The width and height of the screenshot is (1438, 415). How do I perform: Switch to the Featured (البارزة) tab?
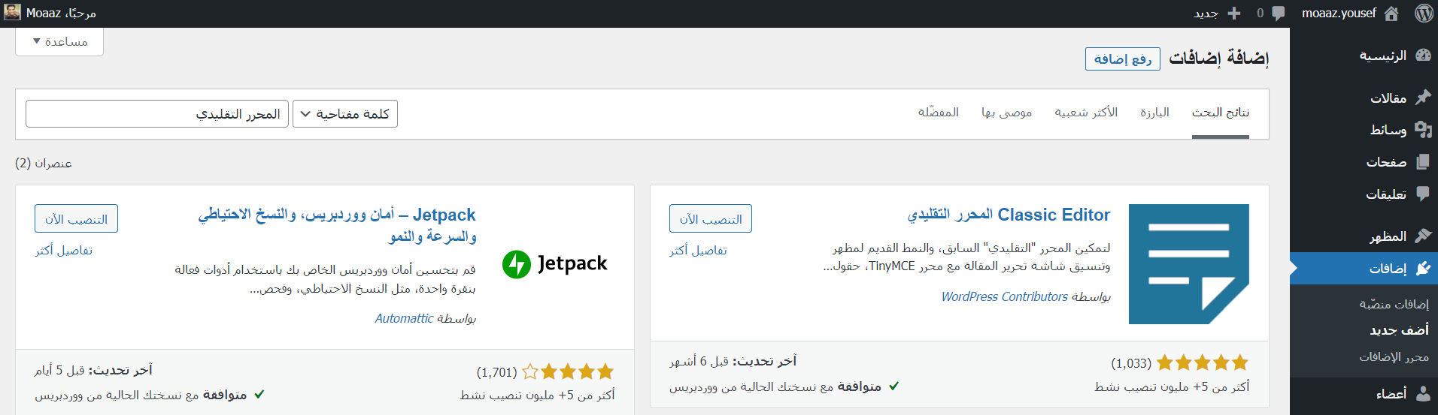(x=1154, y=113)
